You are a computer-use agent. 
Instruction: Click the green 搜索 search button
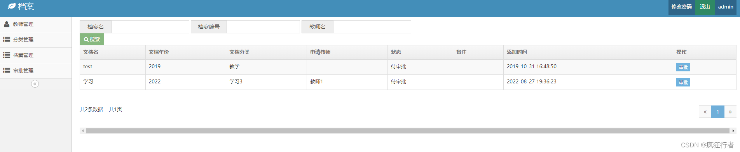(92, 39)
